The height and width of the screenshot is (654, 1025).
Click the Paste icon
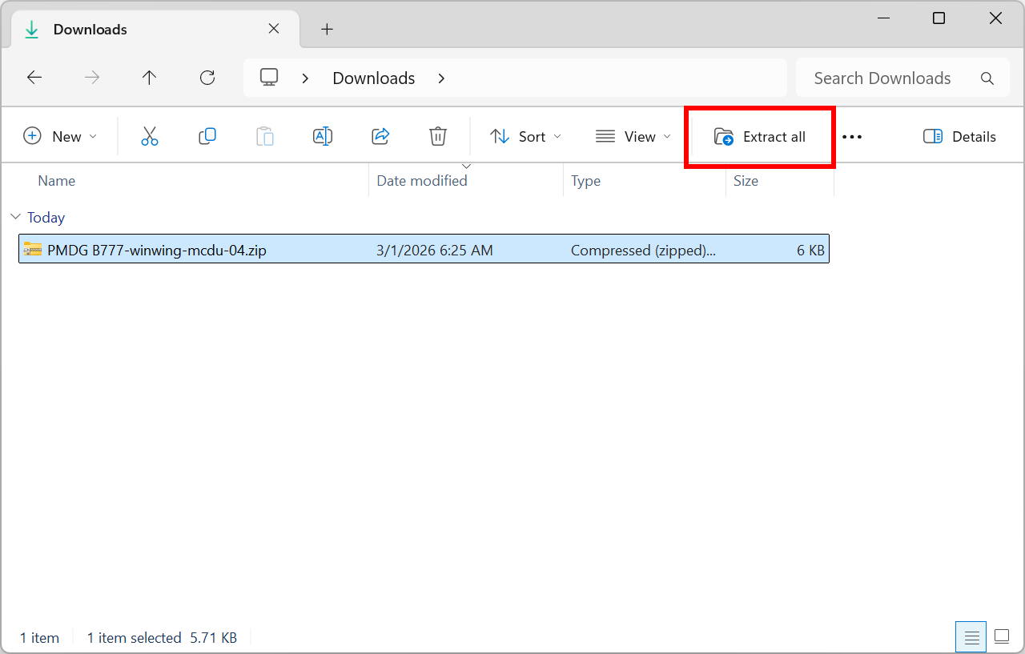click(265, 136)
